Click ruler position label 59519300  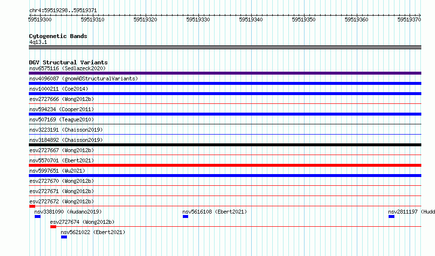tap(40, 20)
